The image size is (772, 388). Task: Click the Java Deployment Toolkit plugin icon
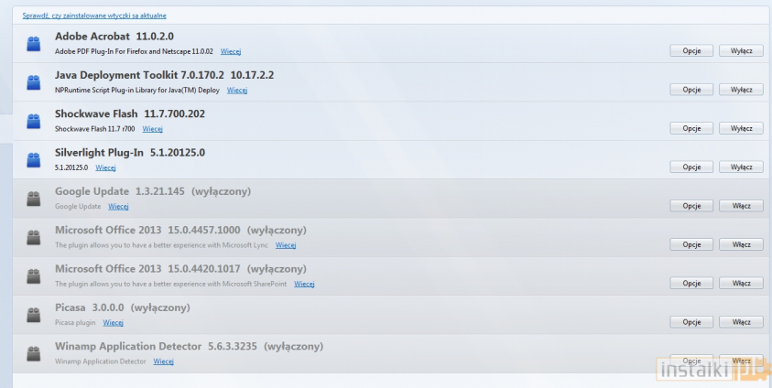[x=34, y=82]
